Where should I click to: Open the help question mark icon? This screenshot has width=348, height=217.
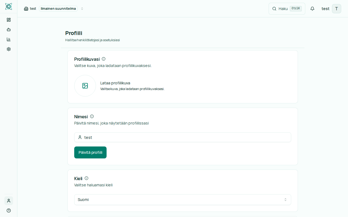point(9,210)
